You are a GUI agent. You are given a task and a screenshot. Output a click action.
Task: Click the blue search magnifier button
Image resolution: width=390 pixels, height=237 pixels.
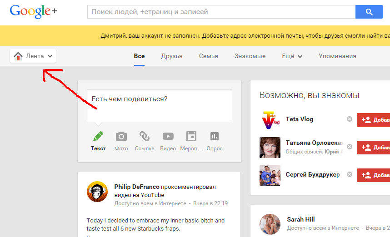(x=369, y=12)
